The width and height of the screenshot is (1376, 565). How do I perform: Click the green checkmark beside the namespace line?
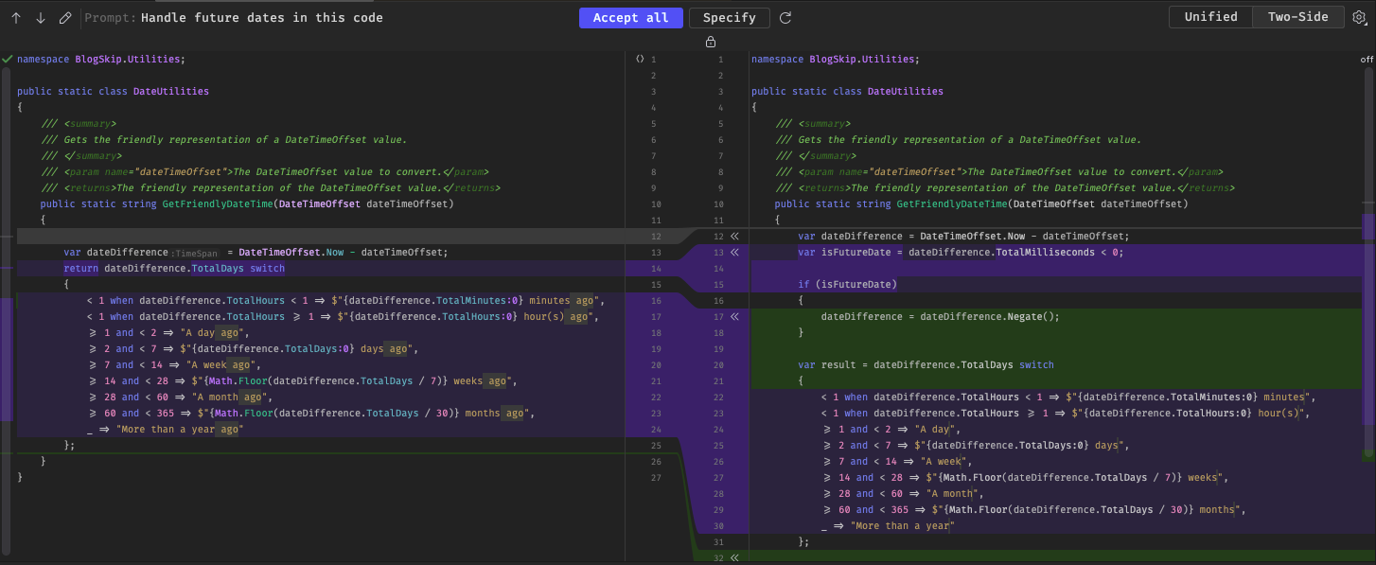(x=6, y=58)
